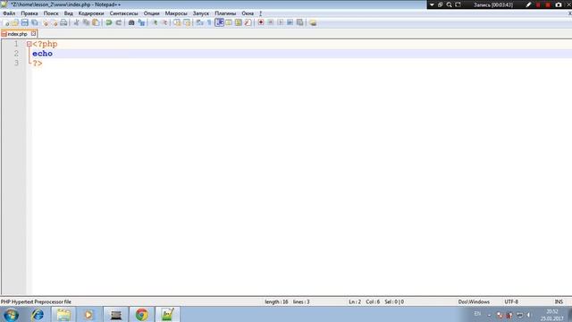The width and height of the screenshot is (572, 322).
Task: Click the Play macro toolbar icon
Action: tap(280, 22)
